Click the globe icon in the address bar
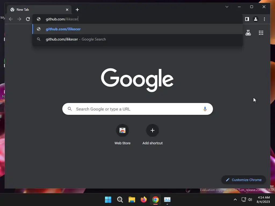Screen dimensions: 275x206 click(39, 19)
